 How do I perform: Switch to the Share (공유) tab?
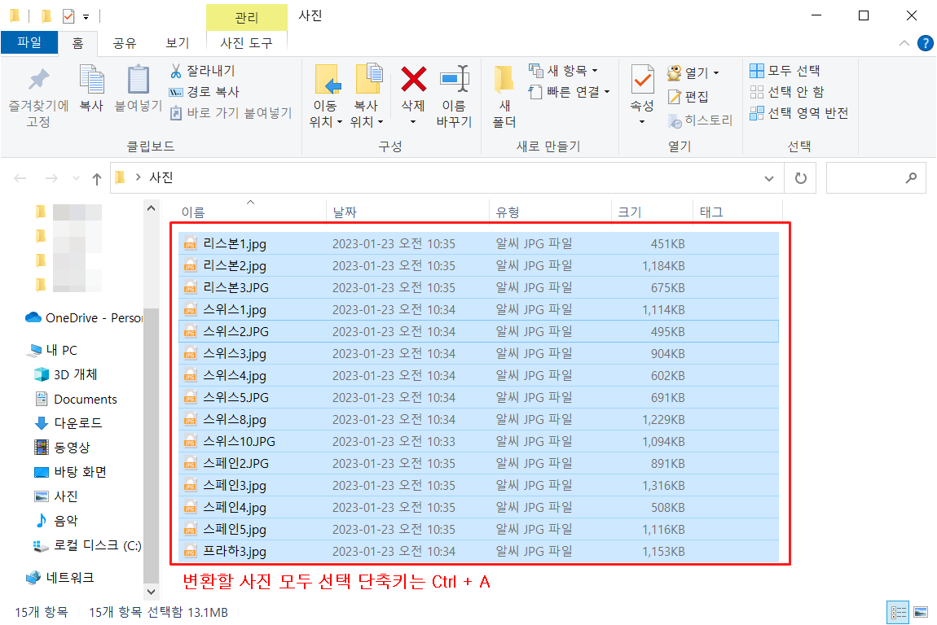125,43
